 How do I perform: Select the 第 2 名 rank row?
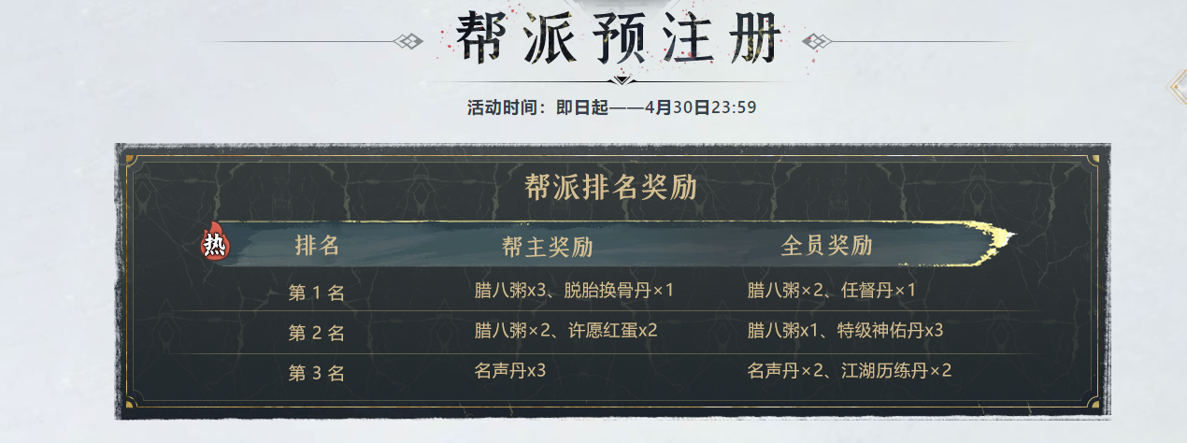coord(317,333)
